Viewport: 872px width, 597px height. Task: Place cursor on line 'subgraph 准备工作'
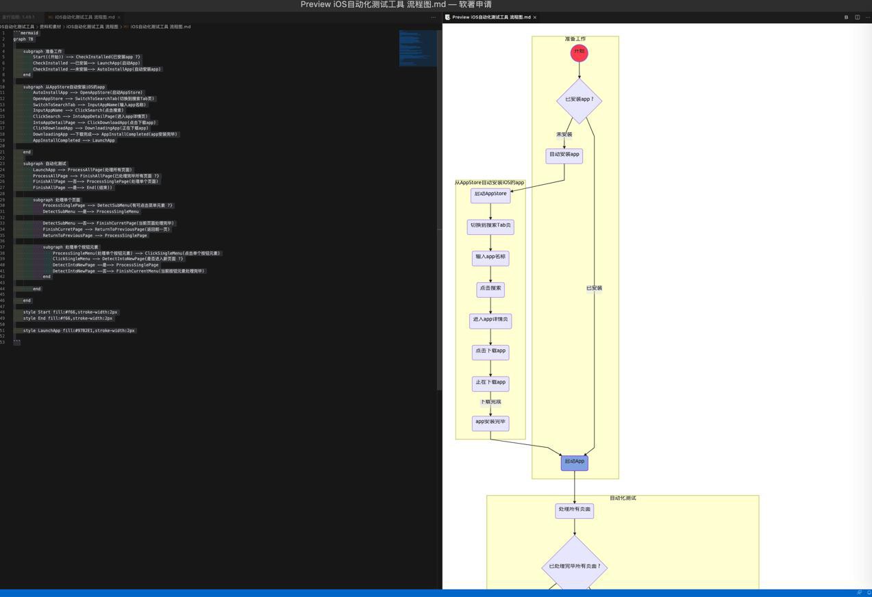(42, 51)
